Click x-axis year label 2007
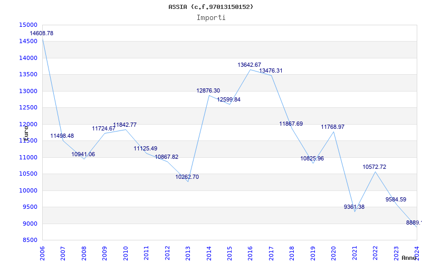 tap(63, 254)
